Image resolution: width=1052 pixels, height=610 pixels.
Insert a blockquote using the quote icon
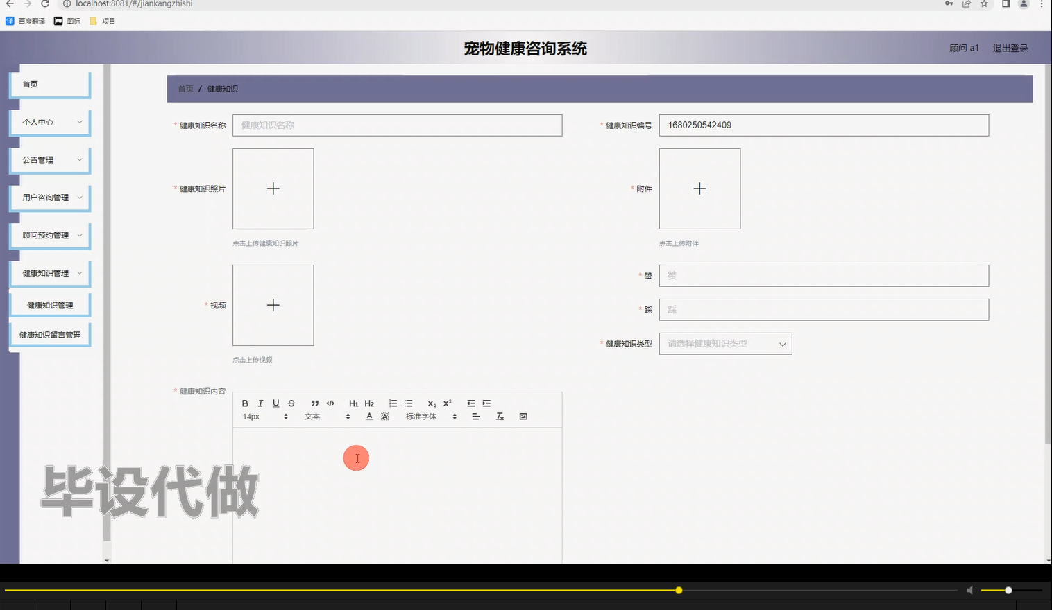pos(314,403)
